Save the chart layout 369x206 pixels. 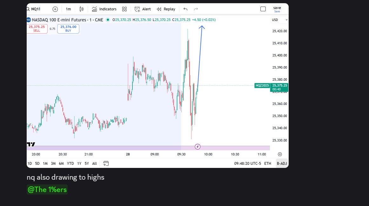277,10
